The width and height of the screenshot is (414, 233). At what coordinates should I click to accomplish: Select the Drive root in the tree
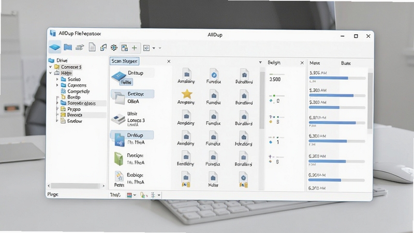tap(62, 60)
